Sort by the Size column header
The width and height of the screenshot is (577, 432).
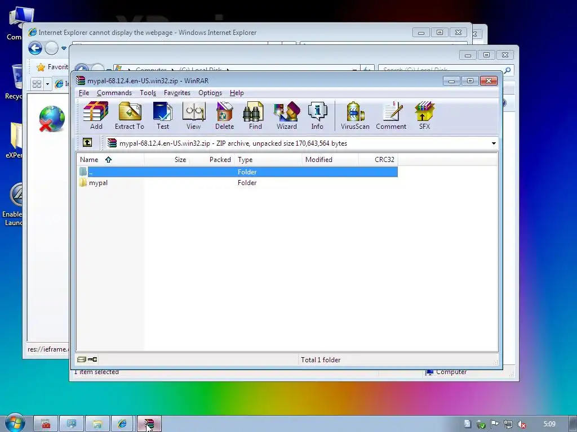(x=167, y=159)
